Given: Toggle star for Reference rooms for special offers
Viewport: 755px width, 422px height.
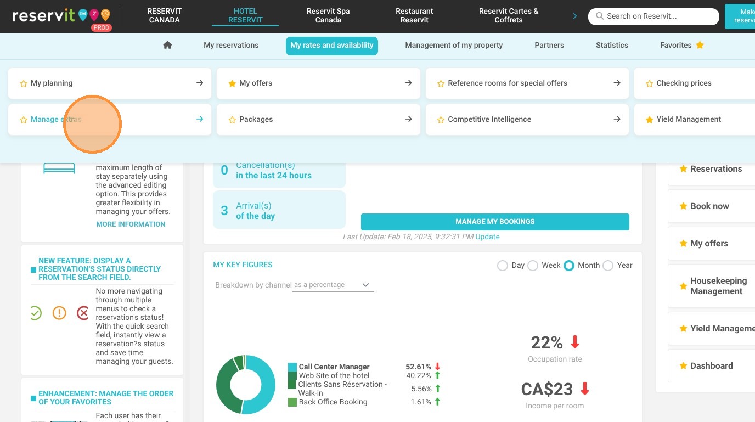Looking at the screenshot, I should [441, 83].
